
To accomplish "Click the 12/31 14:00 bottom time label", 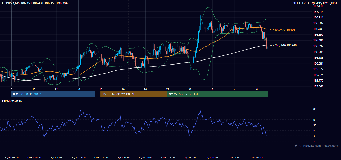I will (x=78, y=158).
